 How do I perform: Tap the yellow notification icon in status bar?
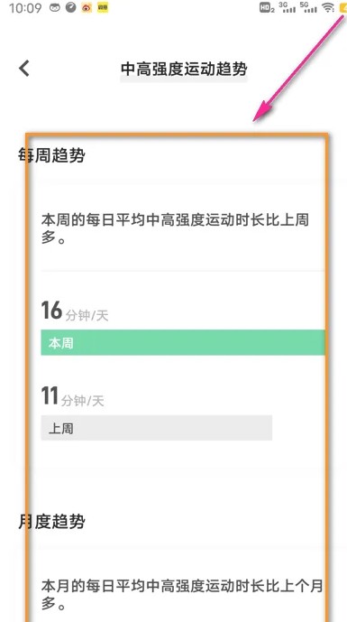(x=103, y=7)
